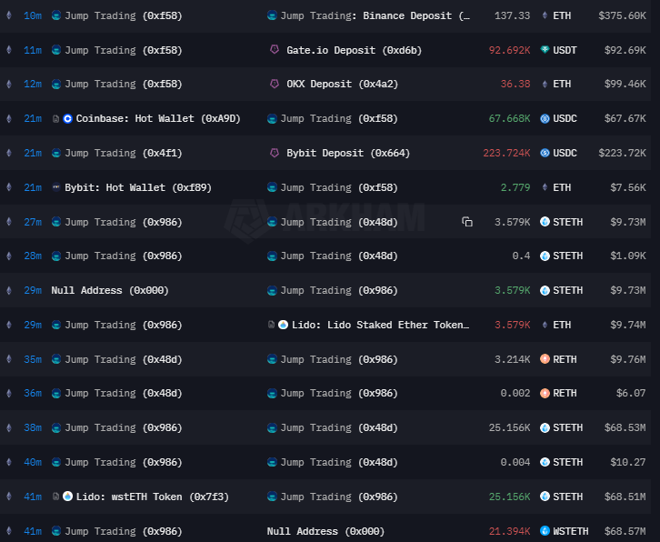The image size is (660, 542).
Task: Click the 12m timestamp
Action: [x=33, y=85]
